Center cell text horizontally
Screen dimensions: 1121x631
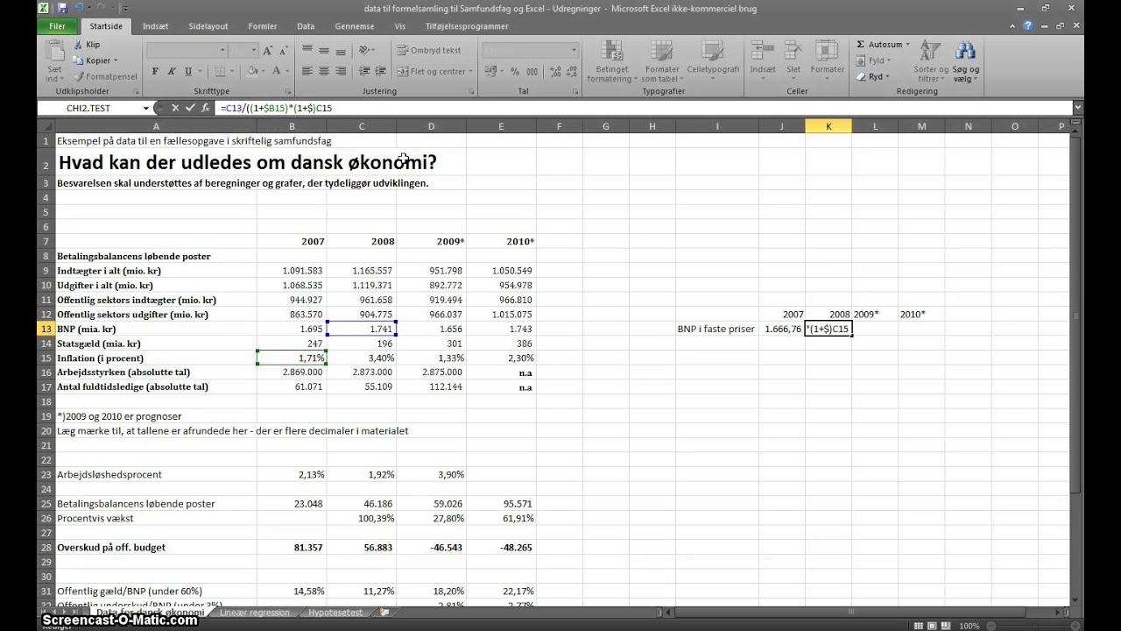coord(324,71)
